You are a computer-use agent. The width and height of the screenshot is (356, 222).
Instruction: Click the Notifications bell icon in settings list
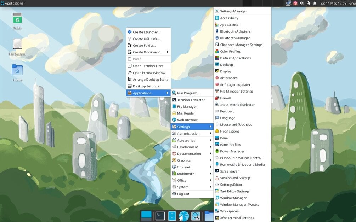(217, 131)
